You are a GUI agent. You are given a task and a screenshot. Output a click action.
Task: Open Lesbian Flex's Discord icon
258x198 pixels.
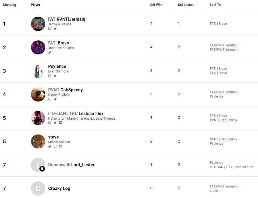pos(60,123)
